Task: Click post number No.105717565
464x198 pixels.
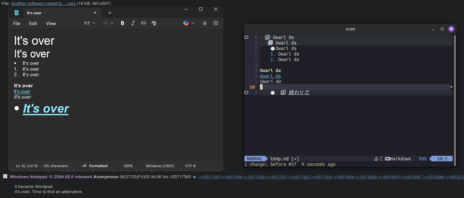Action: pos(177,177)
